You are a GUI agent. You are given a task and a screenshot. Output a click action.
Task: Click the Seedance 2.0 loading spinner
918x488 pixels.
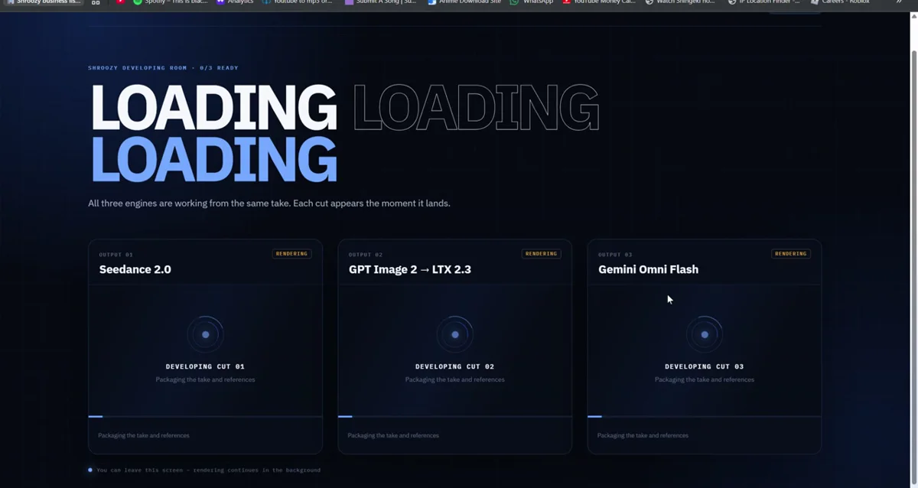click(x=205, y=334)
